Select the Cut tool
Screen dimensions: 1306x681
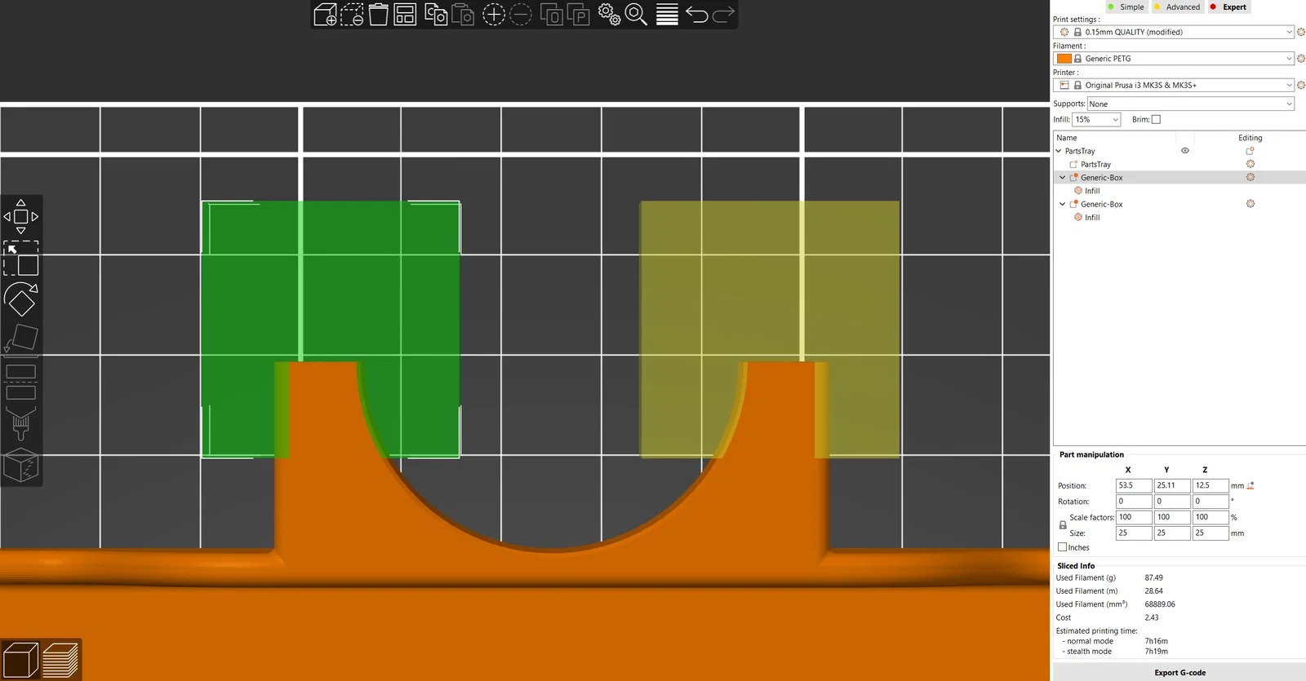[21, 382]
